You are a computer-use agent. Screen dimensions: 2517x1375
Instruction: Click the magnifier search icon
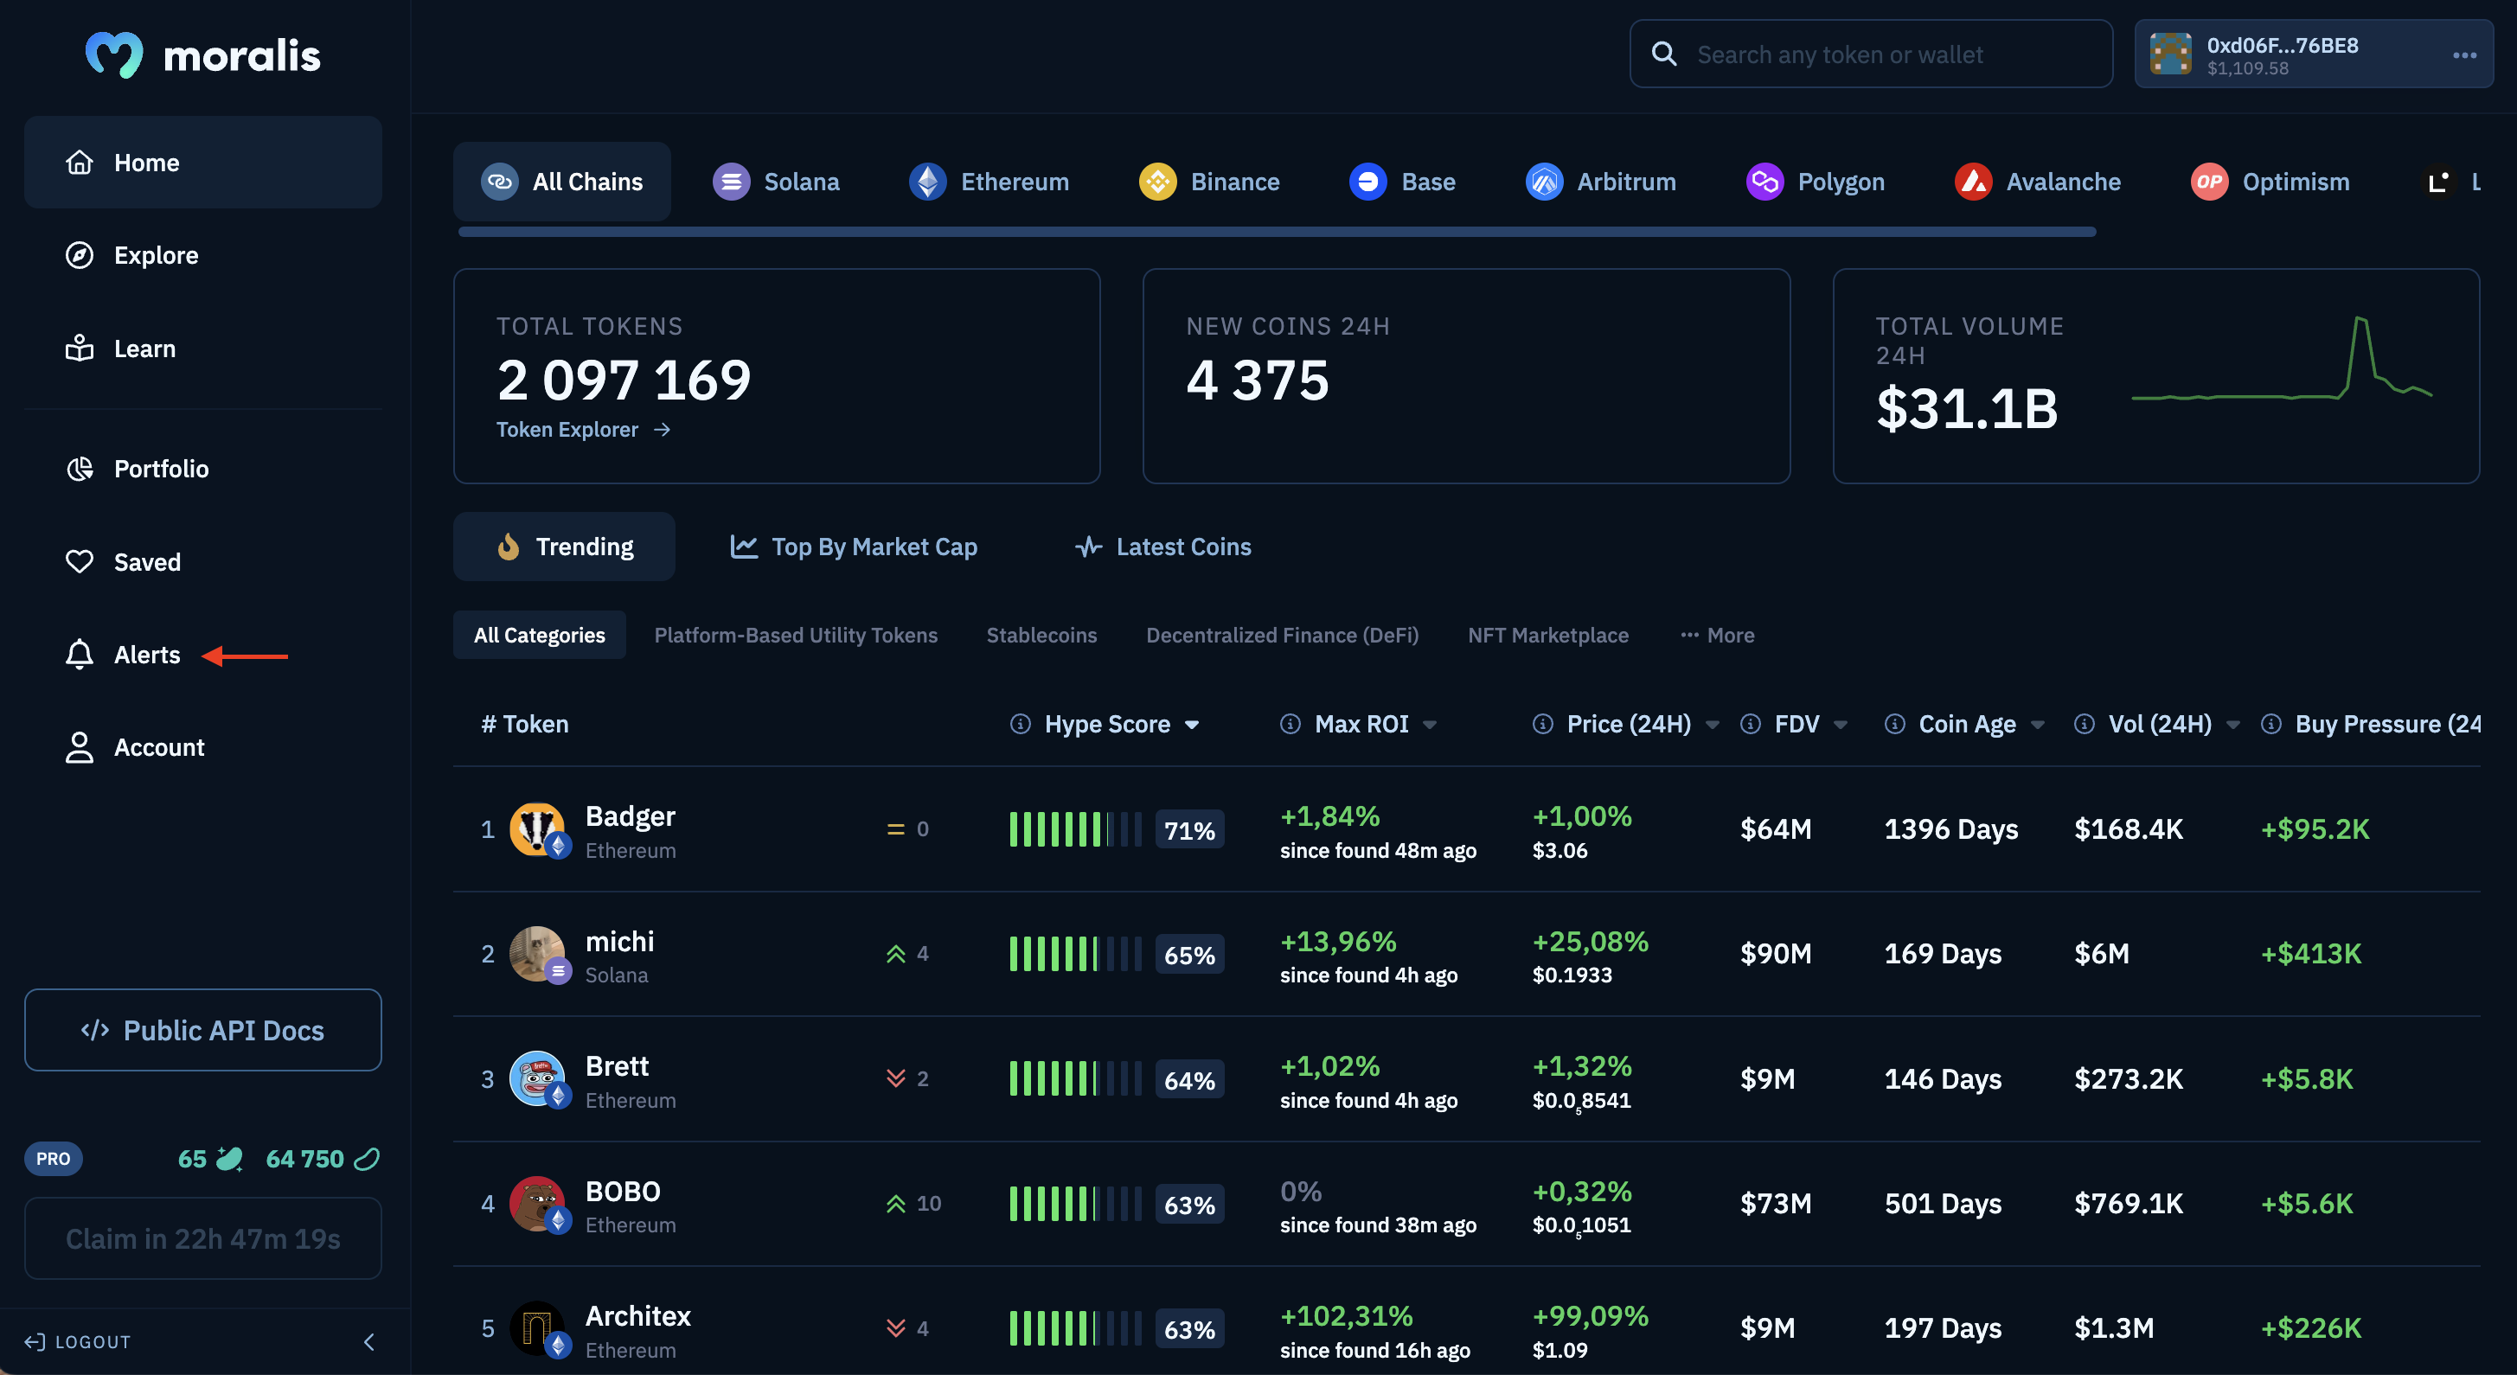1664,54
